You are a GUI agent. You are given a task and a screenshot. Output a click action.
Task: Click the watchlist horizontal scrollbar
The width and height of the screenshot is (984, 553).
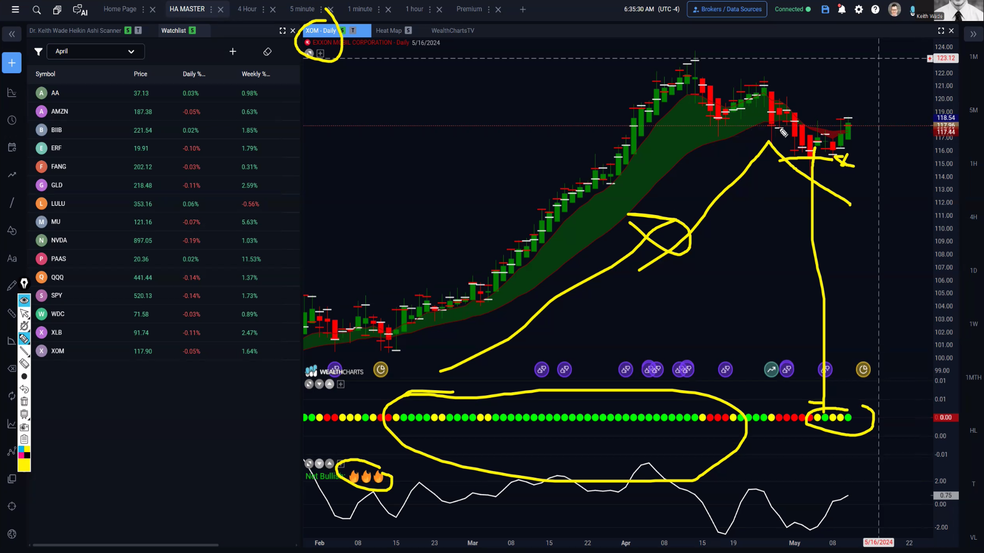coord(126,545)
